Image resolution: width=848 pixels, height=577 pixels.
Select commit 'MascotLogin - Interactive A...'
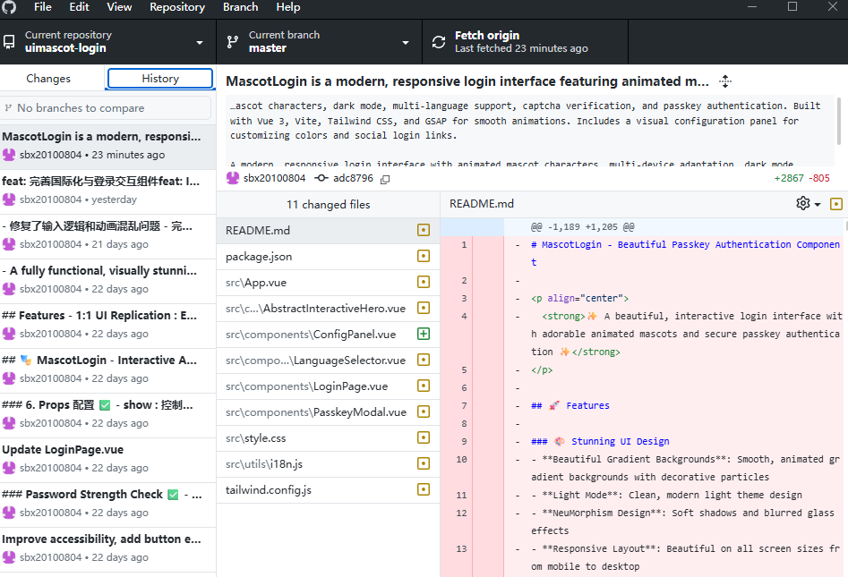(x=108, y=370)
